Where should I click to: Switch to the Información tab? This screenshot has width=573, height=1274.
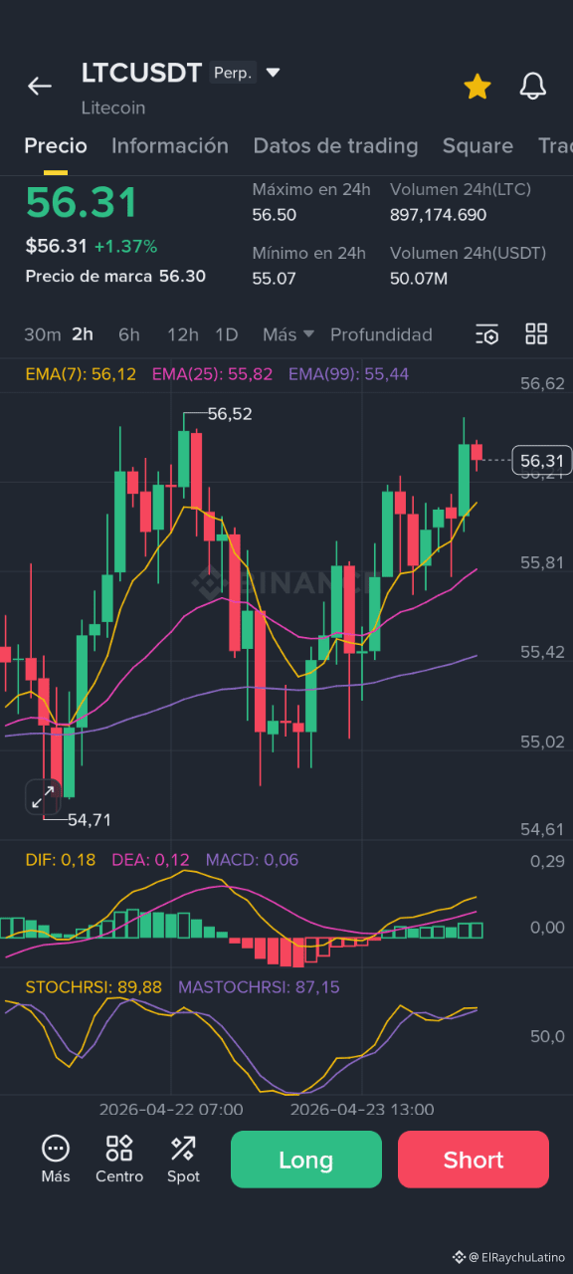click(170, 145)
